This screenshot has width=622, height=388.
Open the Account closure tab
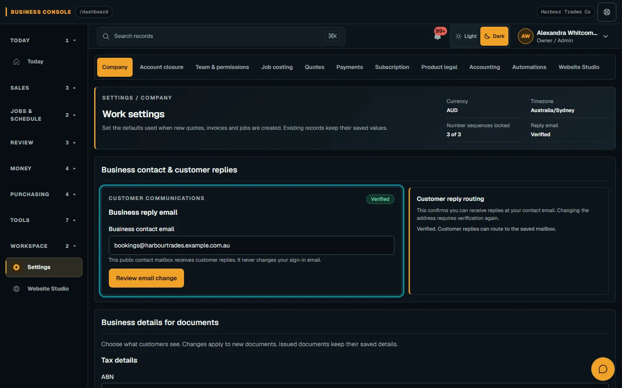point(162,67)
